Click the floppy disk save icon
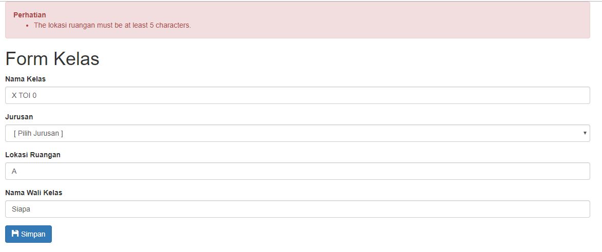The height and width of the screenshot is (252, 602). 15,234
